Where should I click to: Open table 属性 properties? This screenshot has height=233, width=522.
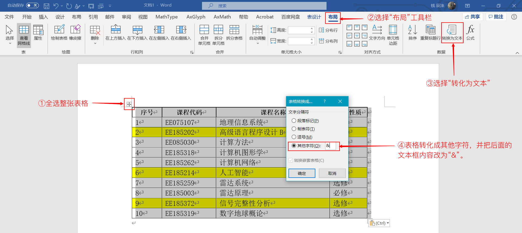38,33
